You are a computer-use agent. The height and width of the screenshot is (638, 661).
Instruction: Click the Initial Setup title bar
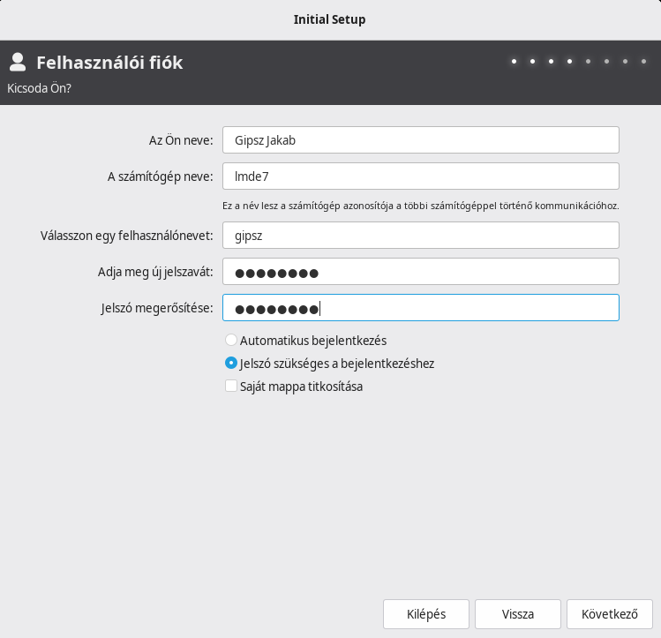(x=329, y=19)
